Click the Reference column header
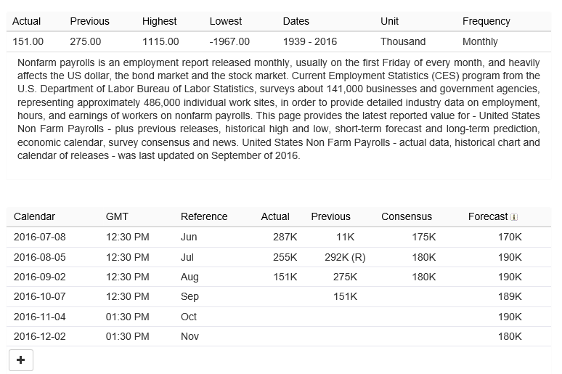The height and width of the screenshot is (374, 562). coord(204,216)
